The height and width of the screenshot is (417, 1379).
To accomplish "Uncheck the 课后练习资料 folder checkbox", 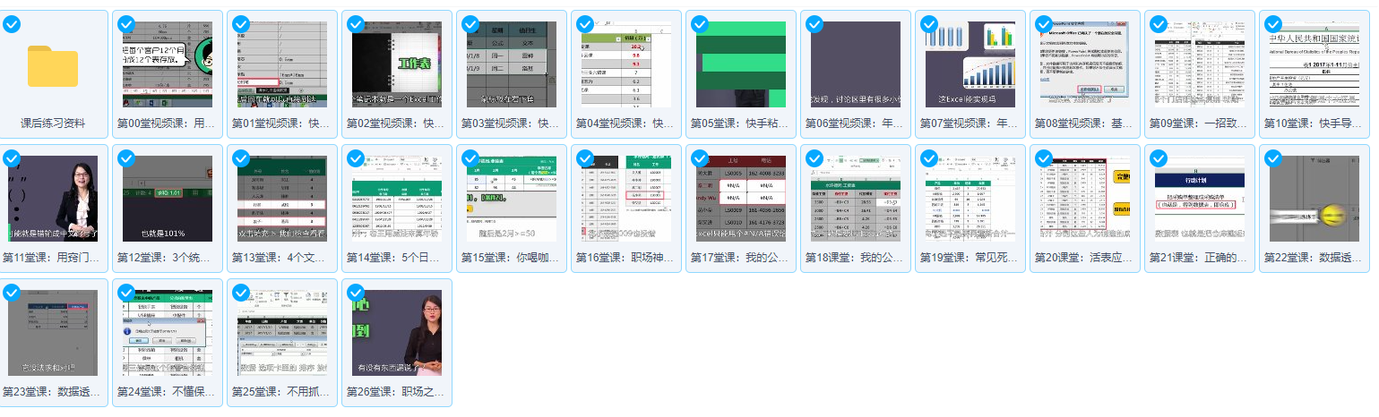I will pos(12,24).
